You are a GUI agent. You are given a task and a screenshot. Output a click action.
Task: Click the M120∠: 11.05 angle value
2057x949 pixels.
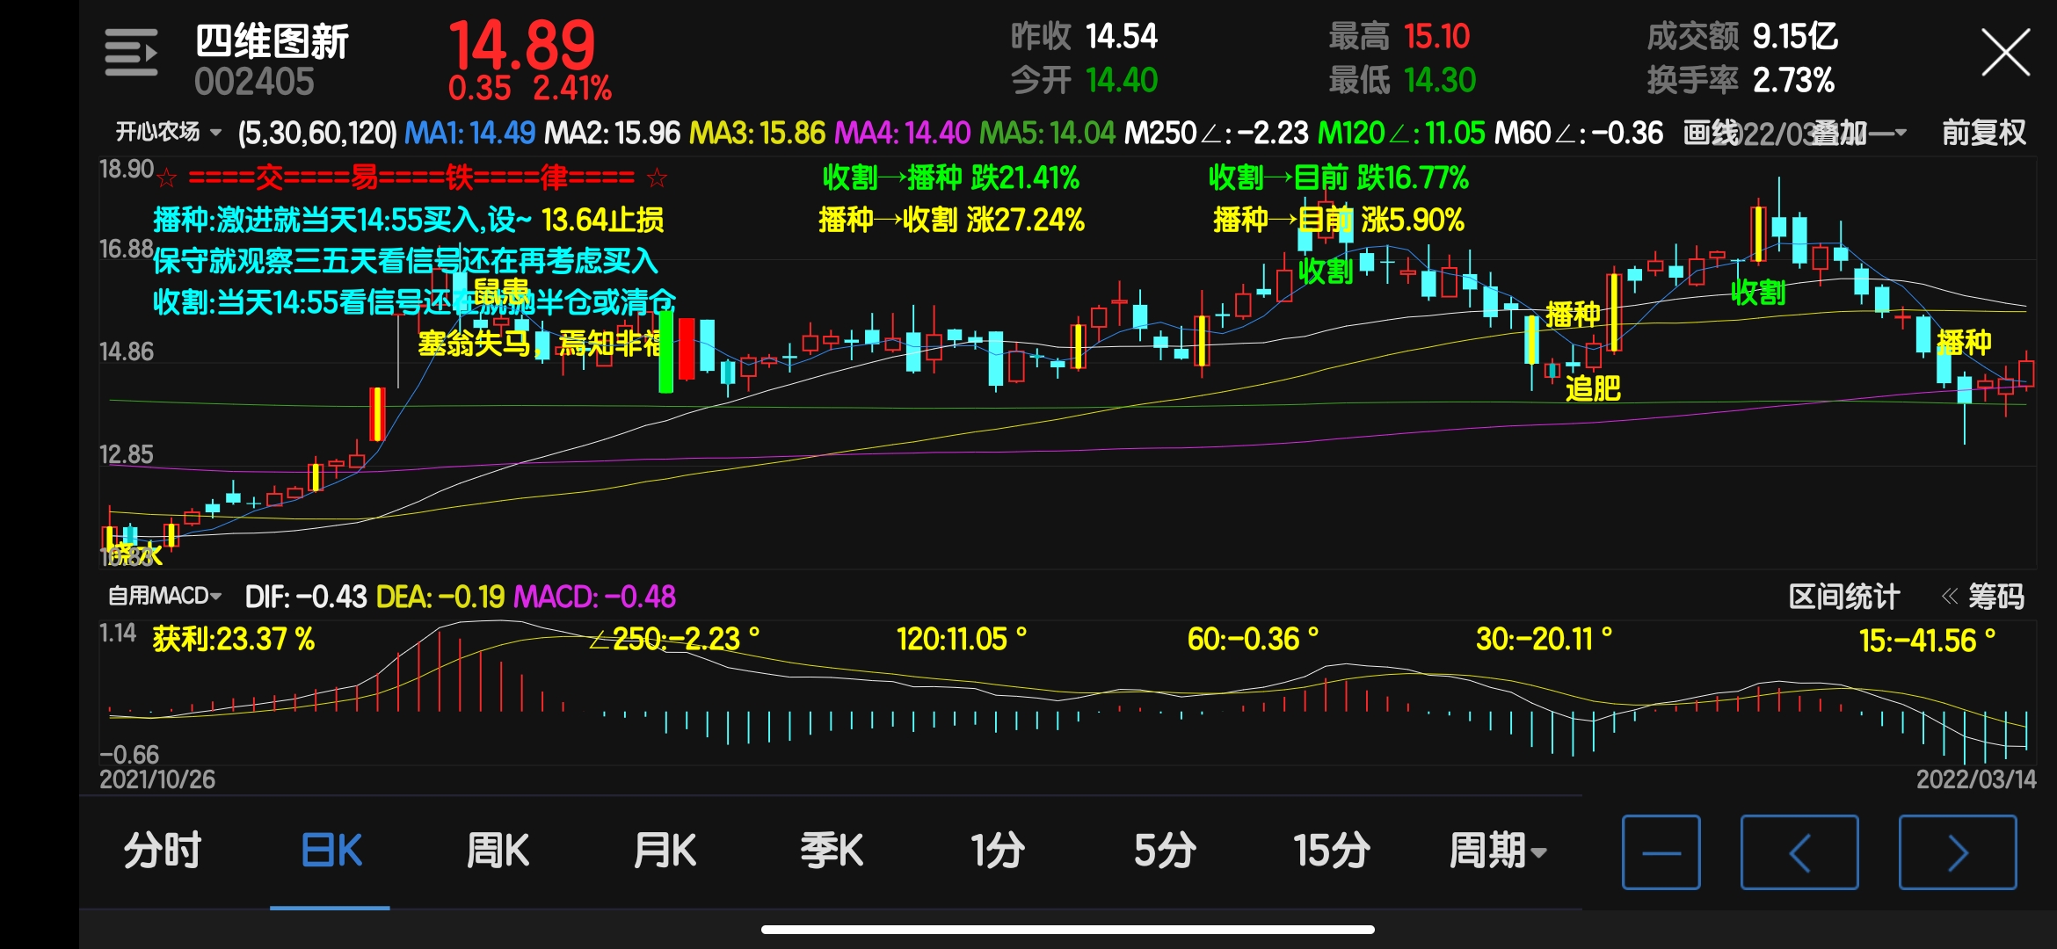point(1401,133)
